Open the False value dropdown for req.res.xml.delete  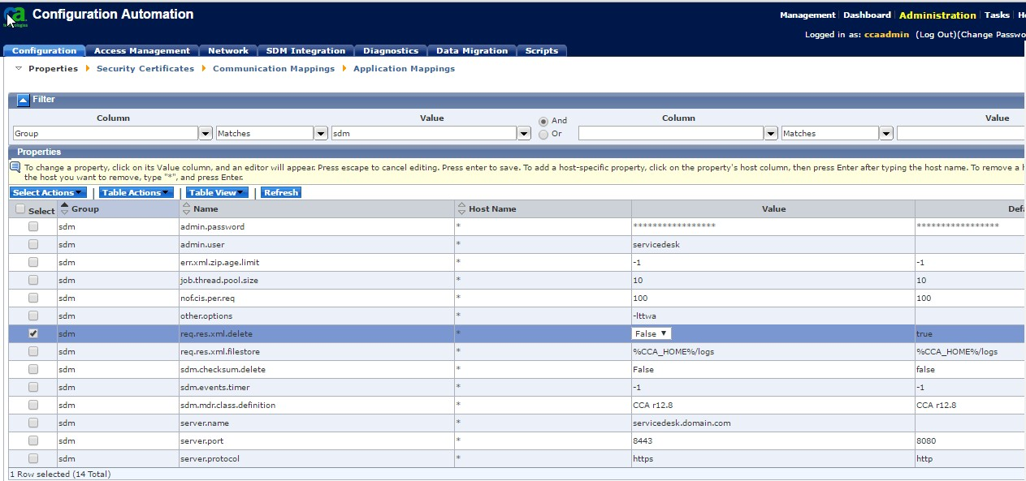(x=652, y=333)
